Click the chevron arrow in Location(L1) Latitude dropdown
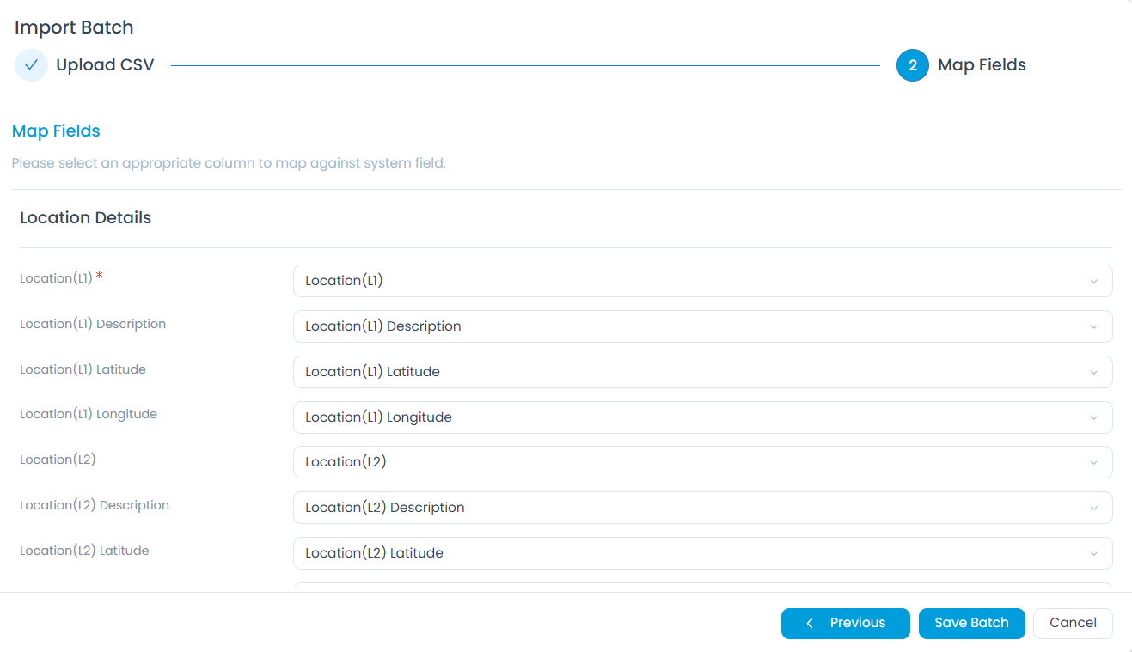 (1093, 373)
